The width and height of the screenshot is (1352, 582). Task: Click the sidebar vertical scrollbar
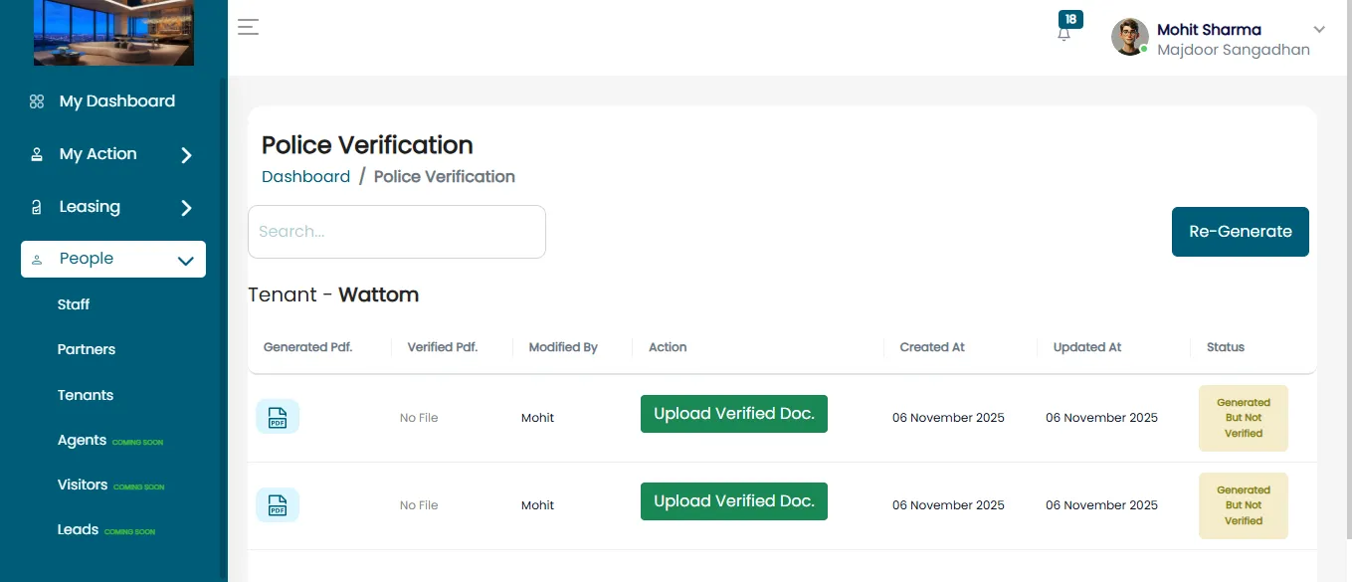(x=224, y=328)
